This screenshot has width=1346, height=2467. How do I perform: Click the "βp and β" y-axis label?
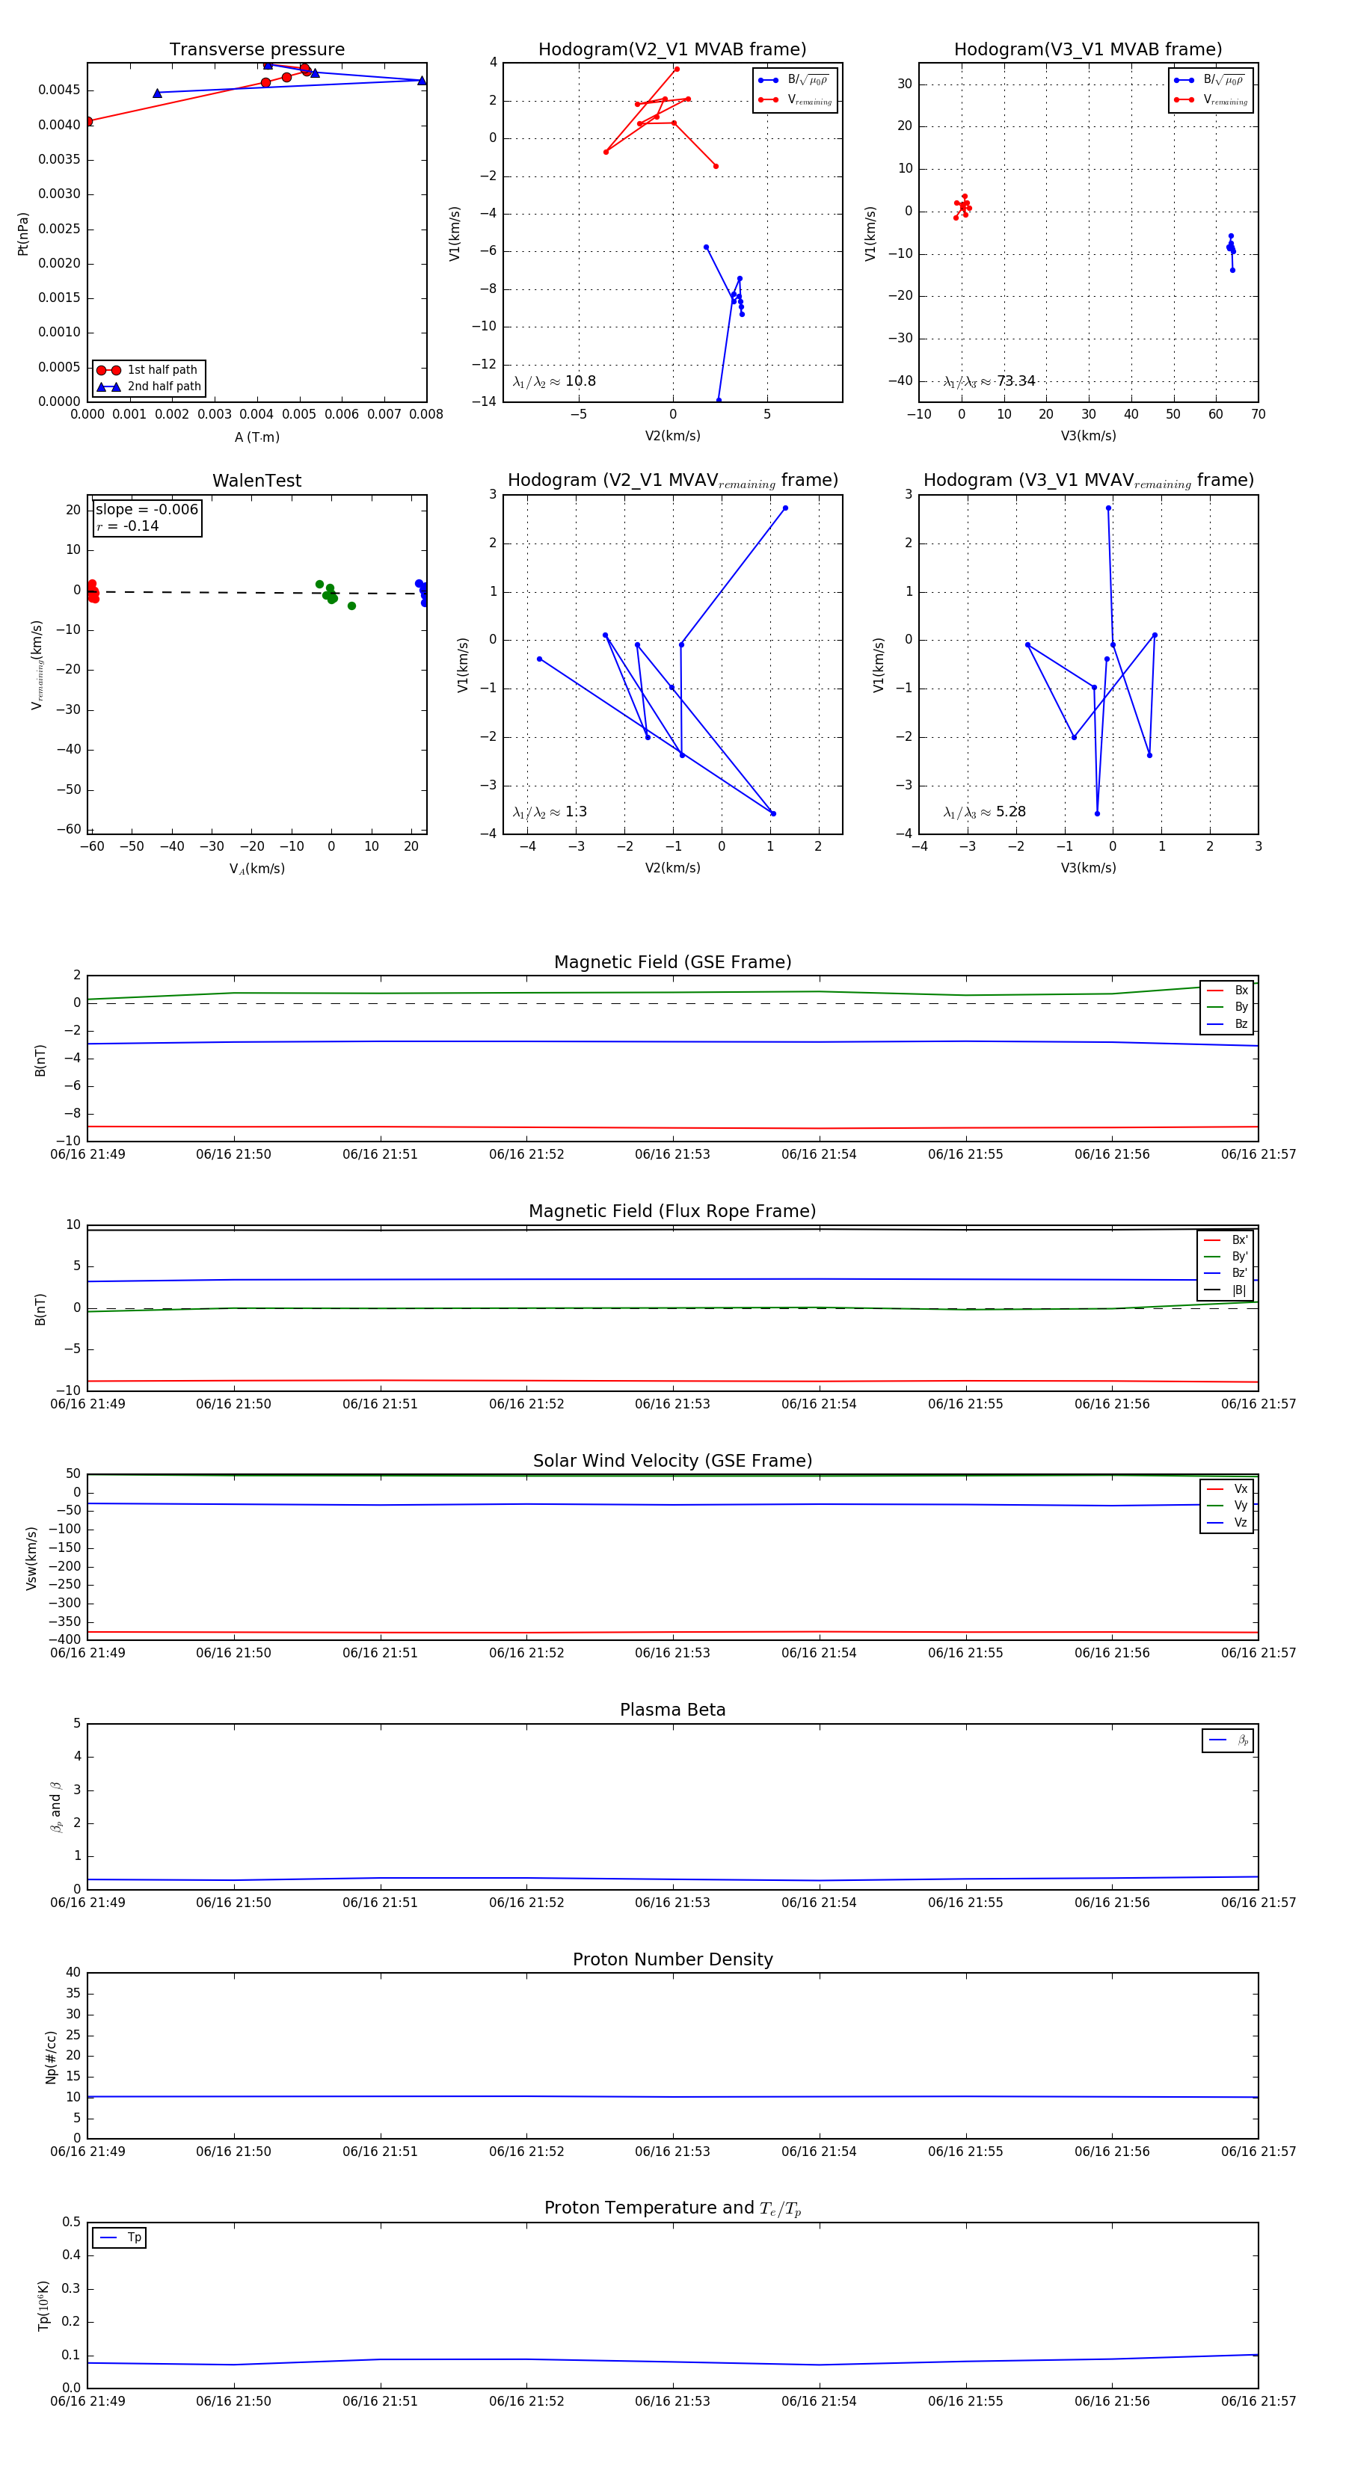coord(55,1807)
